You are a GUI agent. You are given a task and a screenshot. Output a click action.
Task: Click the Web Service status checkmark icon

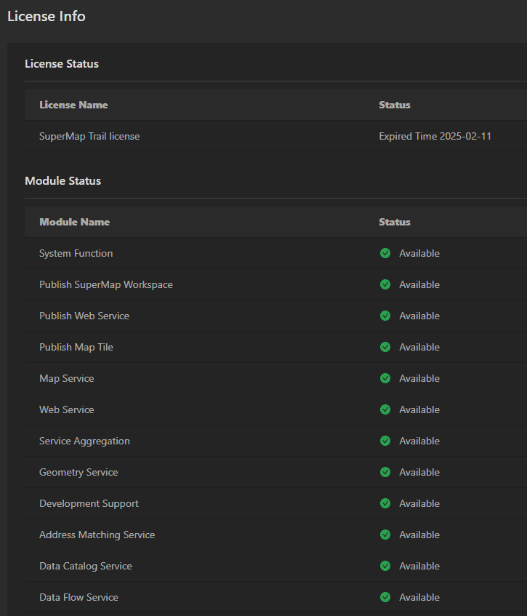tap(385, 409)
